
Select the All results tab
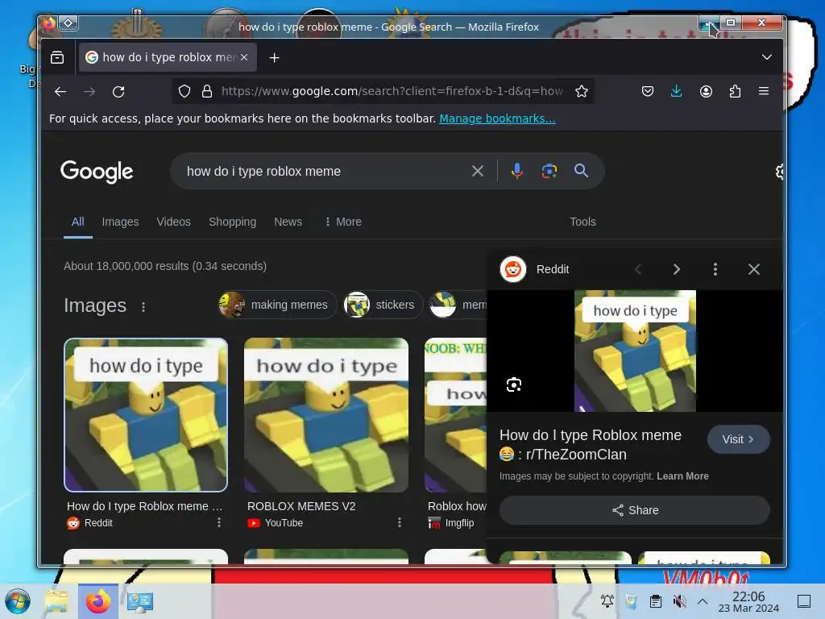(x=78, y=222)
